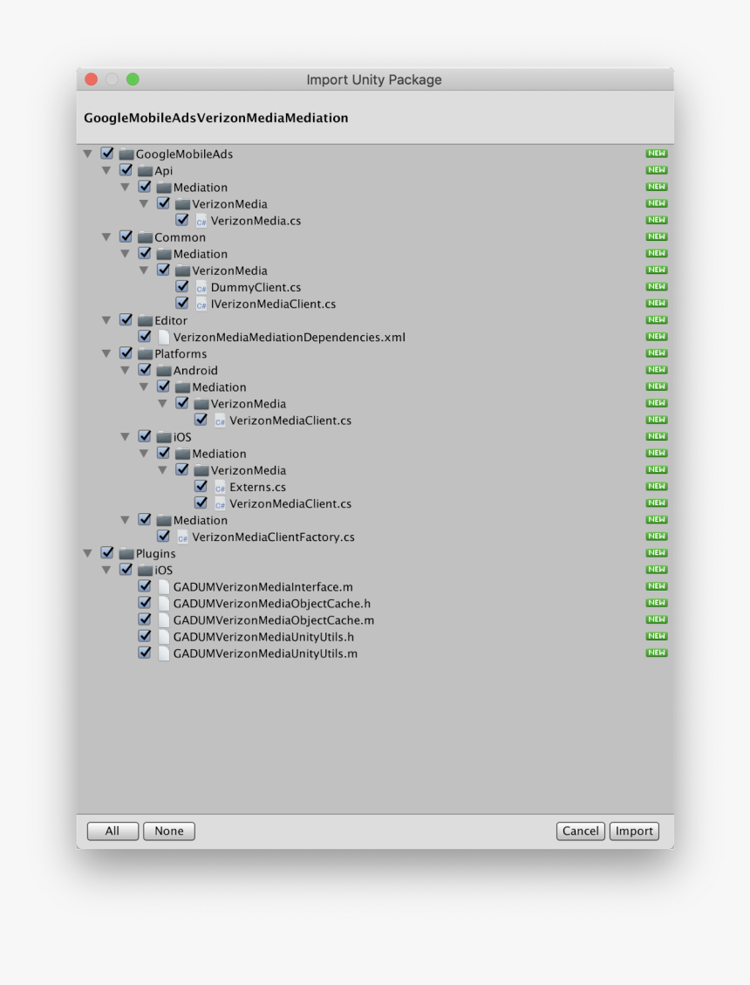Image resolution: width=750 pixels, height=985 pixels.
Task: Select the Externs.cs file name
Action: (257, 488)
